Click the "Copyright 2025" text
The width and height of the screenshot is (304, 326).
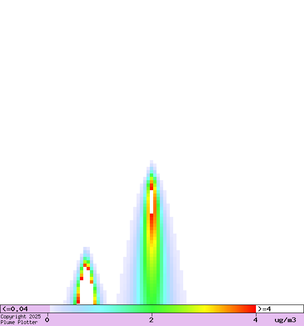pyautogui.click(x=21, y=316)
